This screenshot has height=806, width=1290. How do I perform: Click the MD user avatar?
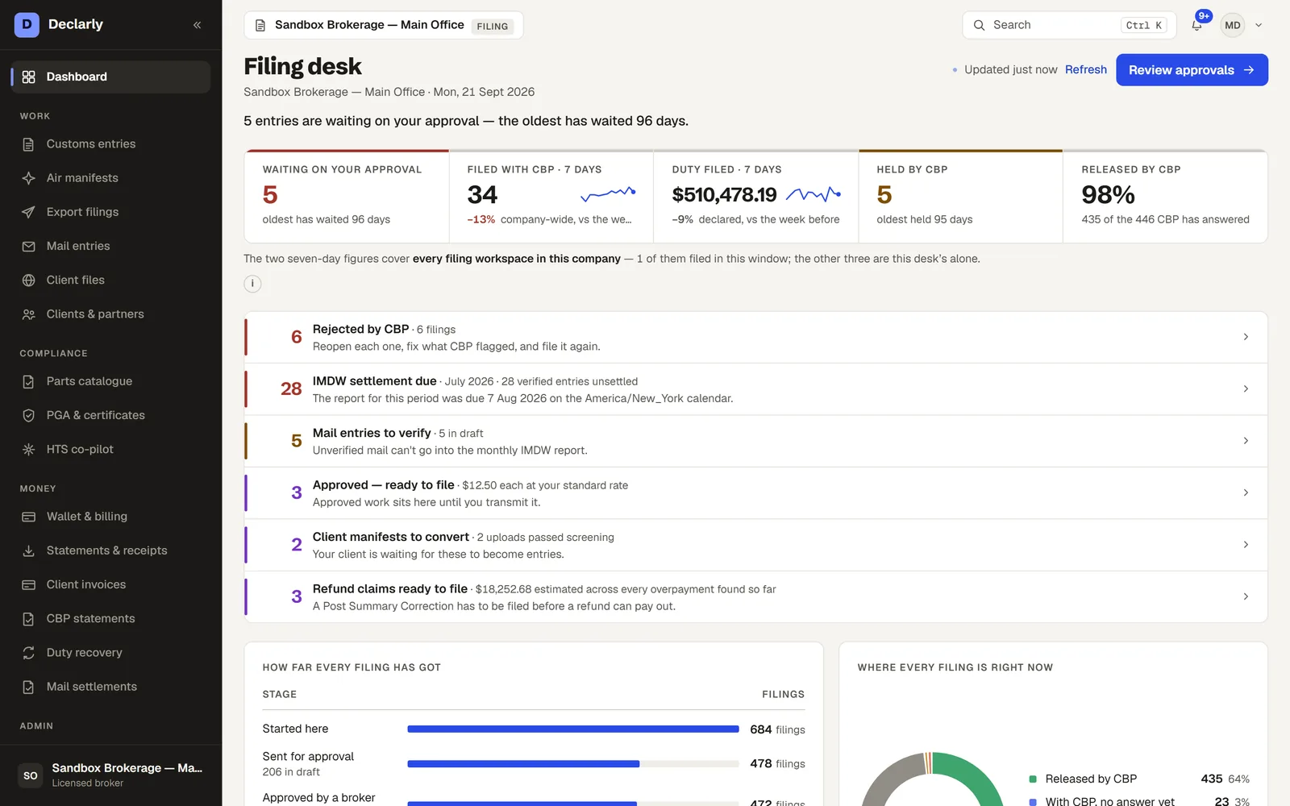pos(1233,25)
